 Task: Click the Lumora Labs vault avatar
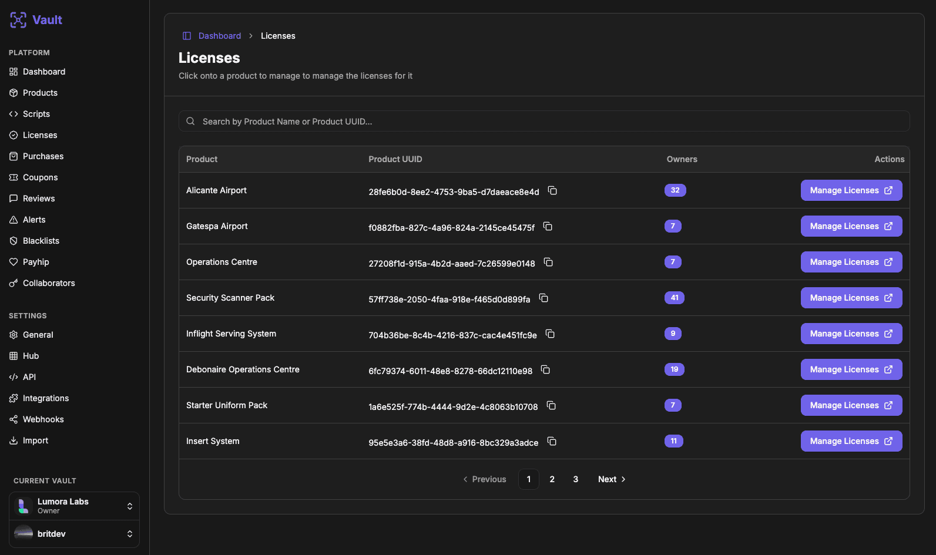(24, 506)
